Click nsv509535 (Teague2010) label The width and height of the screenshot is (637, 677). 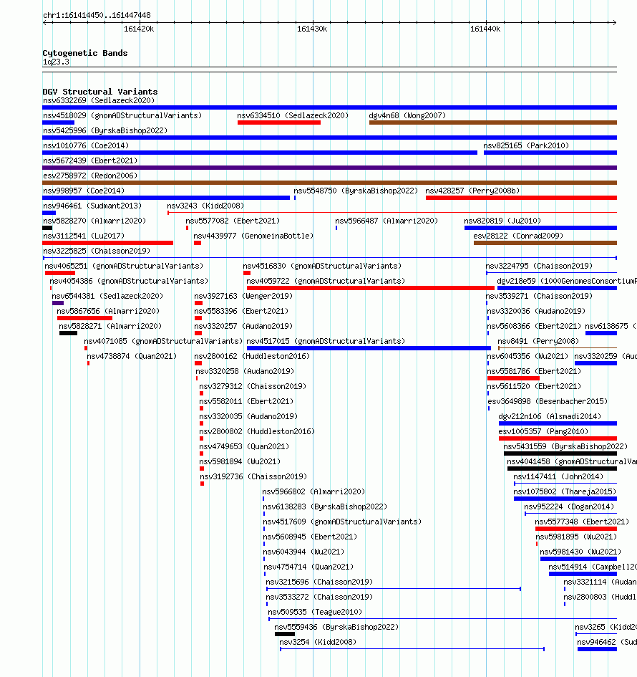tap(315, 613)
